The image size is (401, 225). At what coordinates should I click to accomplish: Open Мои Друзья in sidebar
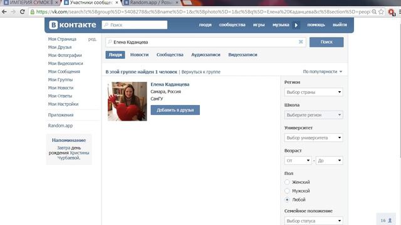tap(60, 47)
